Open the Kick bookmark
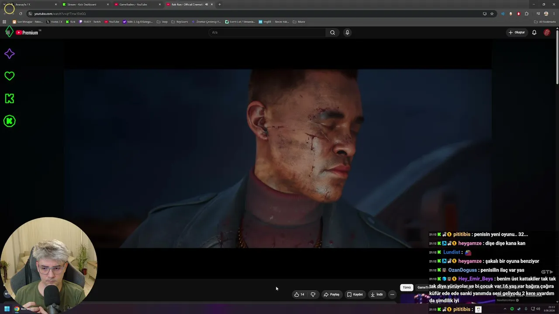This screenshot has width=559, height=314. 71,22
